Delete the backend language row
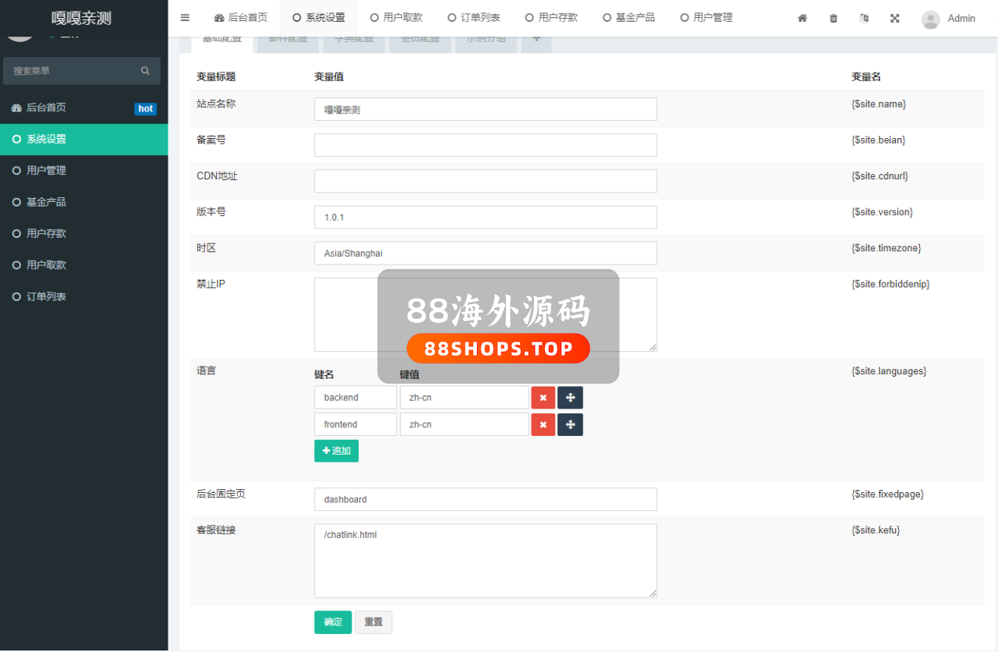Viewport: 998px width, 652px height. pos(543,398)
